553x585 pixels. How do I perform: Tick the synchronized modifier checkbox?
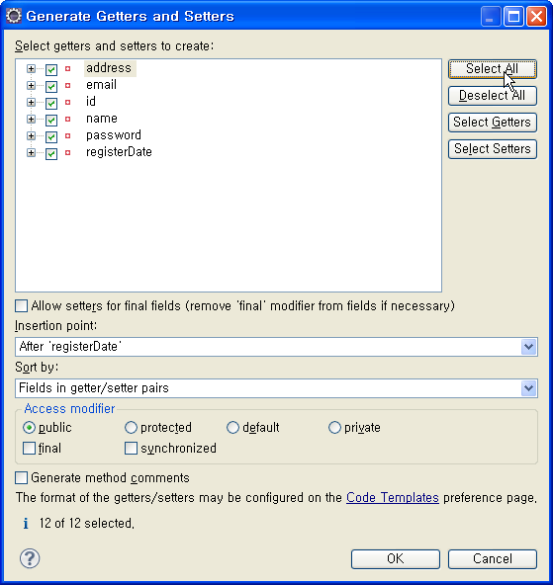(131, 448)
